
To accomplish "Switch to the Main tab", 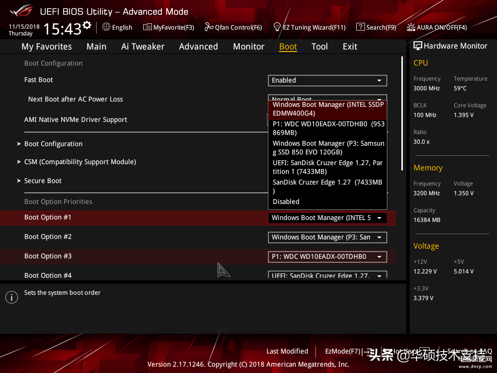I will click(x=97, y=47).
